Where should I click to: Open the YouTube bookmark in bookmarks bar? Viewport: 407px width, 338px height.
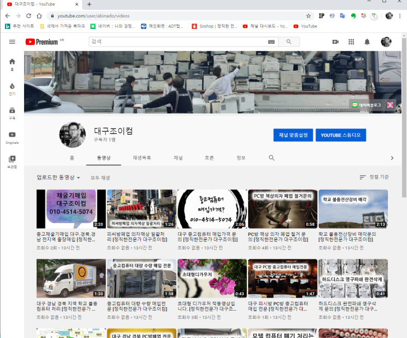(305, 26)
